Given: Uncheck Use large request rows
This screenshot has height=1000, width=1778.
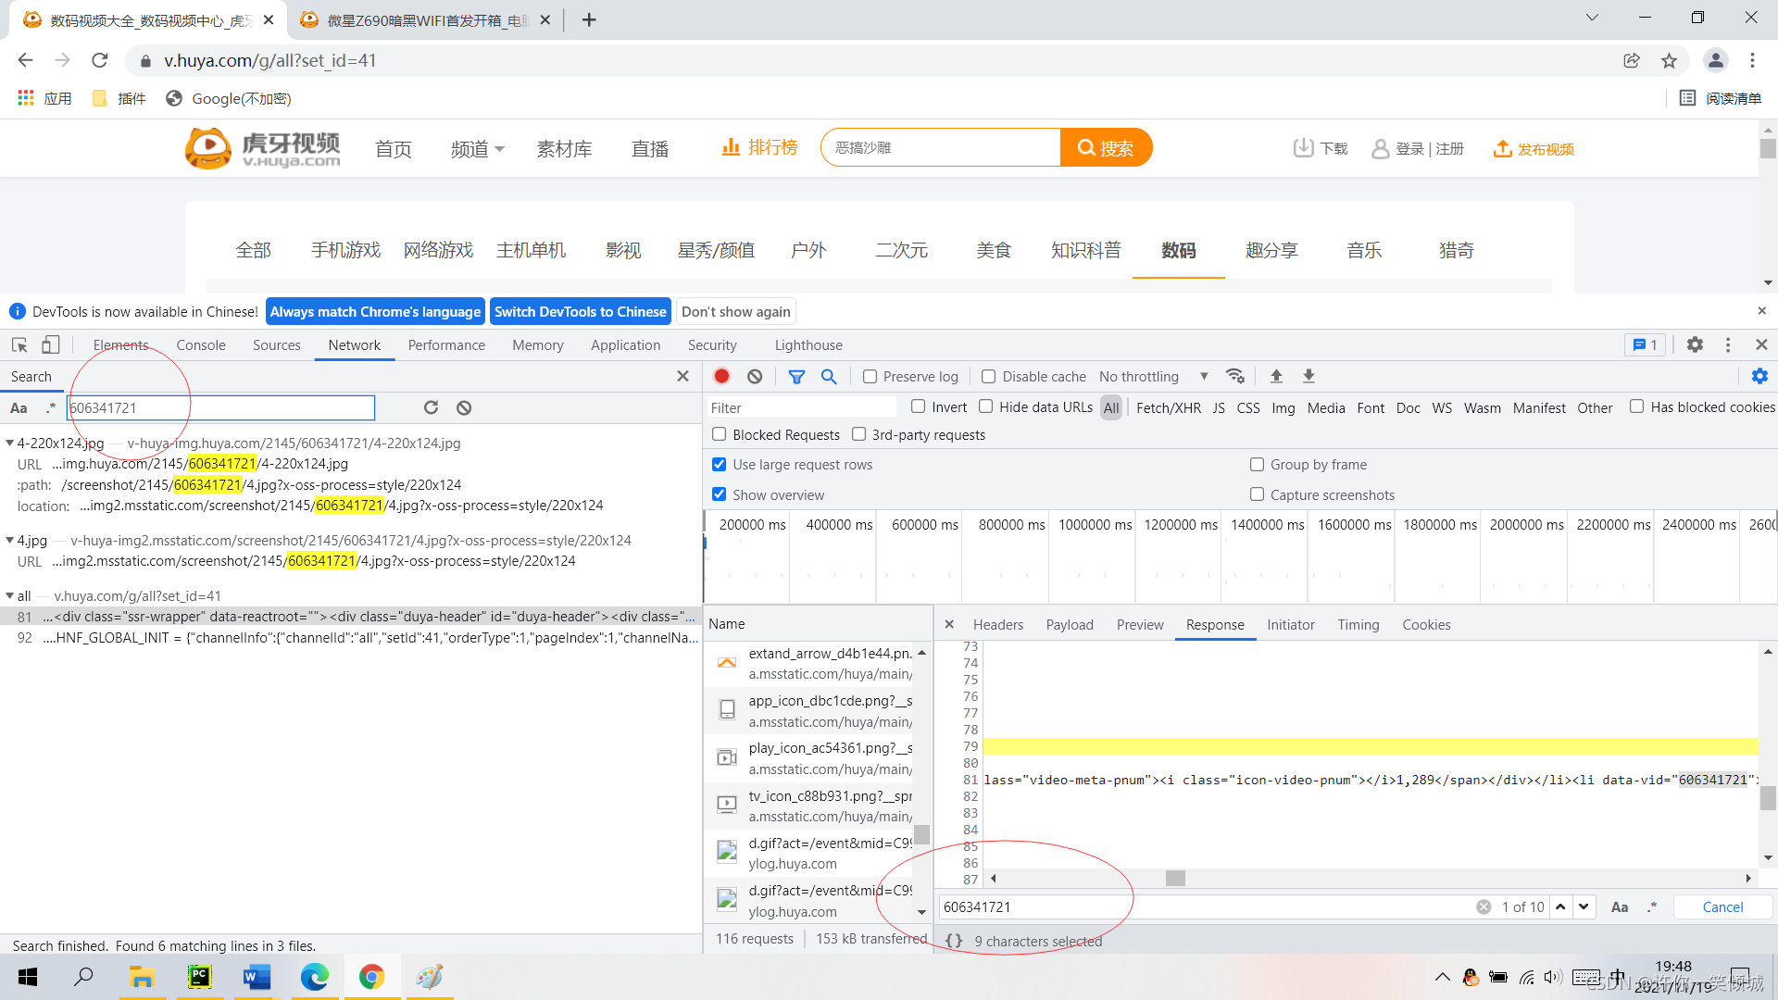Looking at the screenshot, I should click(720, 465).
